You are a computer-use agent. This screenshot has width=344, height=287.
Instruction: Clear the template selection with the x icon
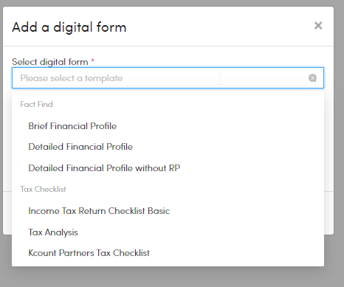point(312,78)
